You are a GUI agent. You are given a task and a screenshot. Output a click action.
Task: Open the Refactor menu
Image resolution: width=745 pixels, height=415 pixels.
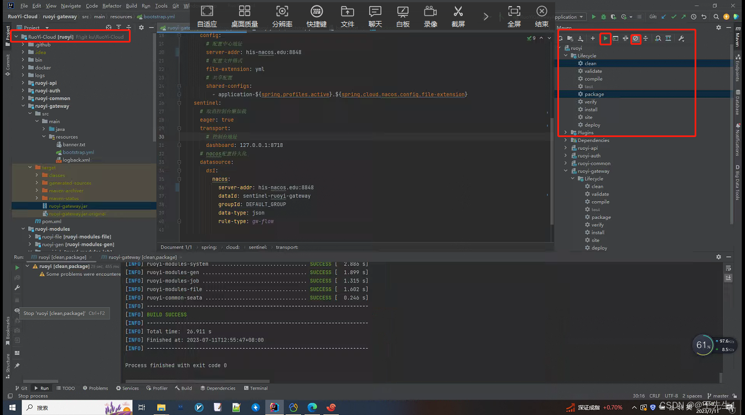pos(112,6)
